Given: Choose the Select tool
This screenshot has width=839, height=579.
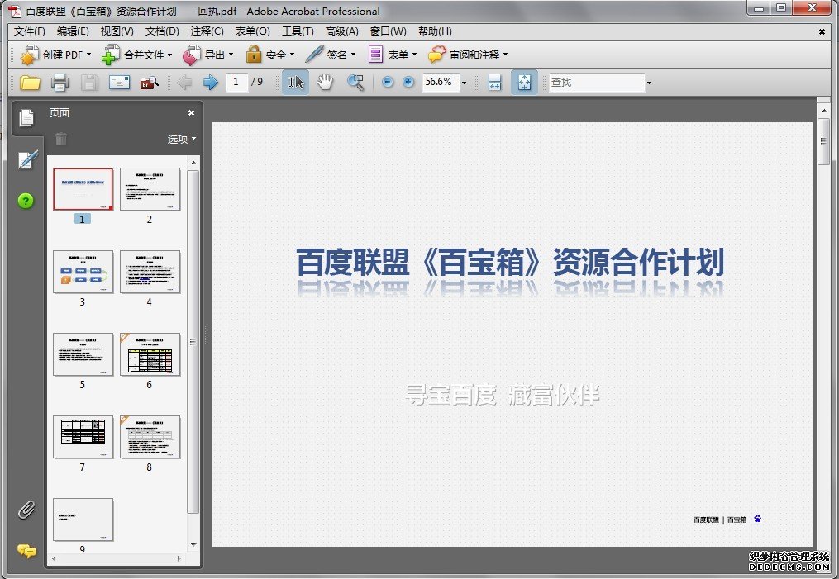Looking at the screenshot, I should [x=295, y=83].
